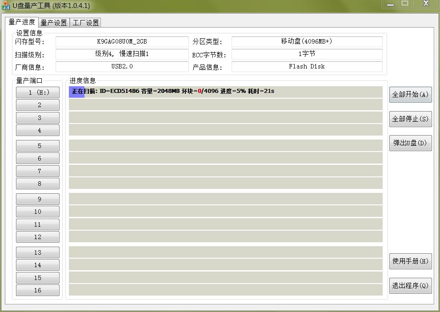440x312 pixels.
Task: Click the 分区类型 field showing 移动盘(4096MB+)
Action: 307,42
